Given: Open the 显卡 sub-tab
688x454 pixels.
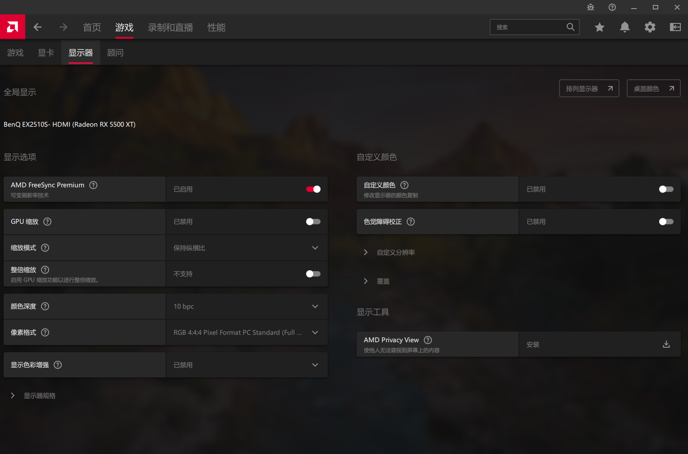Looking at the screenshot, I should [x=46, y=53].
